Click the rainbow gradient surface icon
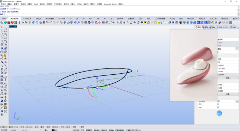This screenshot has height=131, width=240. pyautogui.click(x=33, y=22)
